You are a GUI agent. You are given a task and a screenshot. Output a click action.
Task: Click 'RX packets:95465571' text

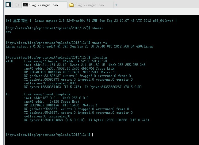pyautogui.click(x=42, y=109)
